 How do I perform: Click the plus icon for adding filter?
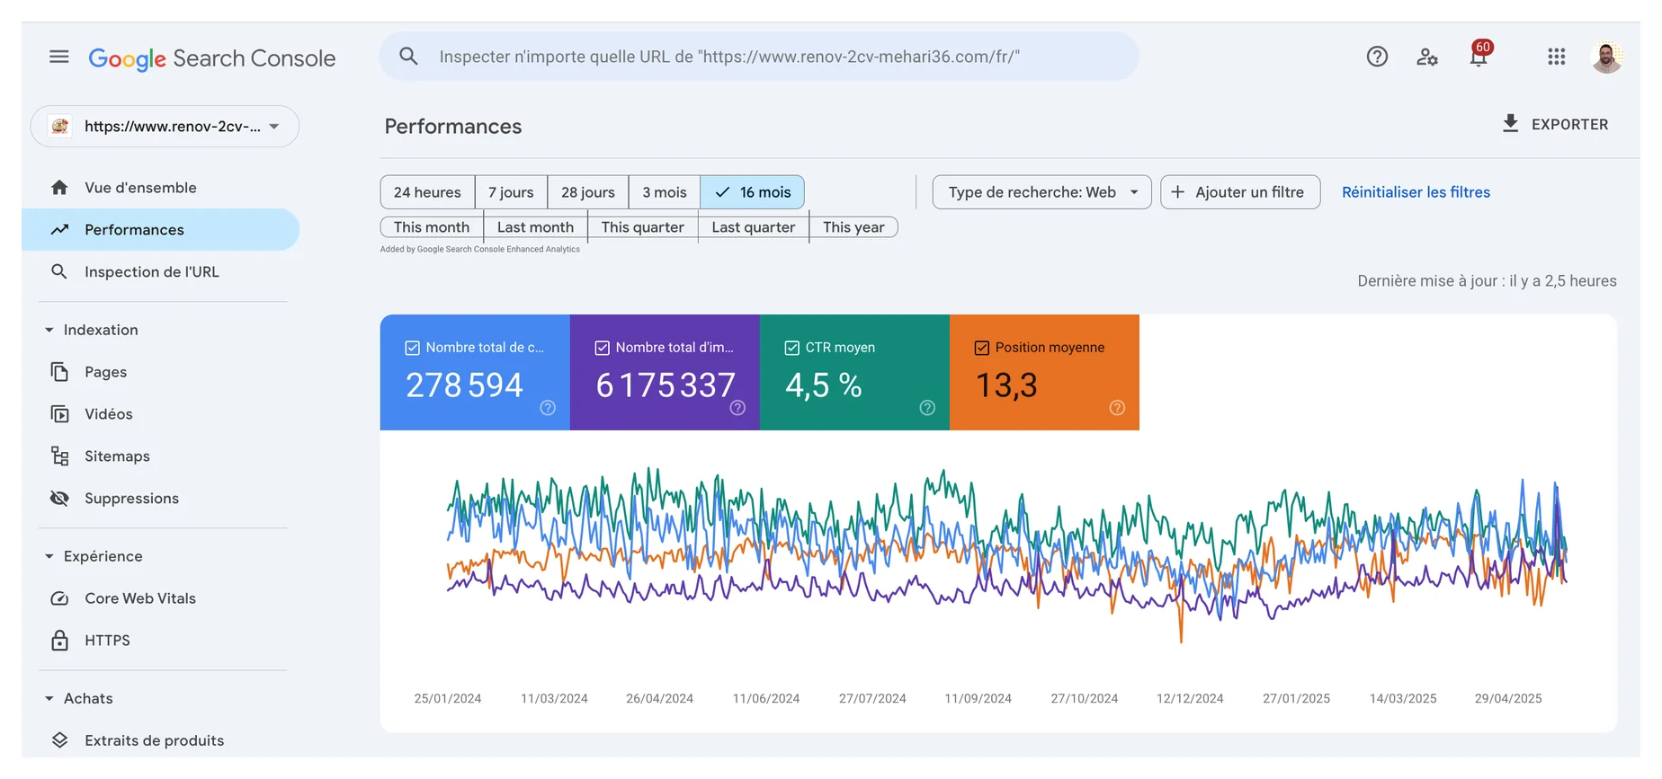pyautogui.click(x=1177, y=191)
